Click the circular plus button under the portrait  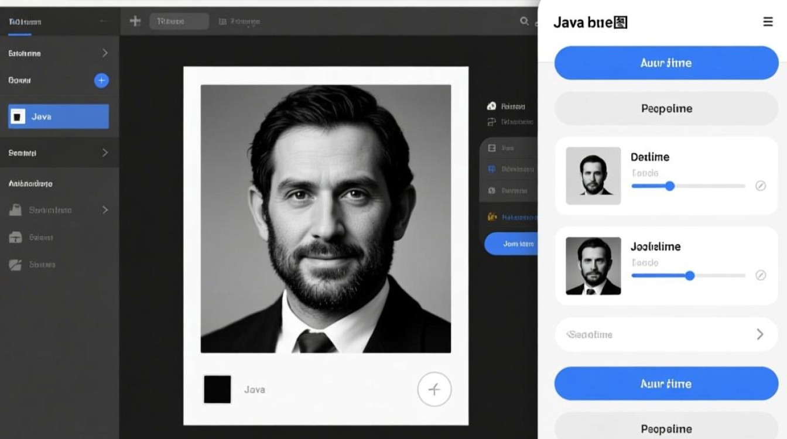click(434, 389)
